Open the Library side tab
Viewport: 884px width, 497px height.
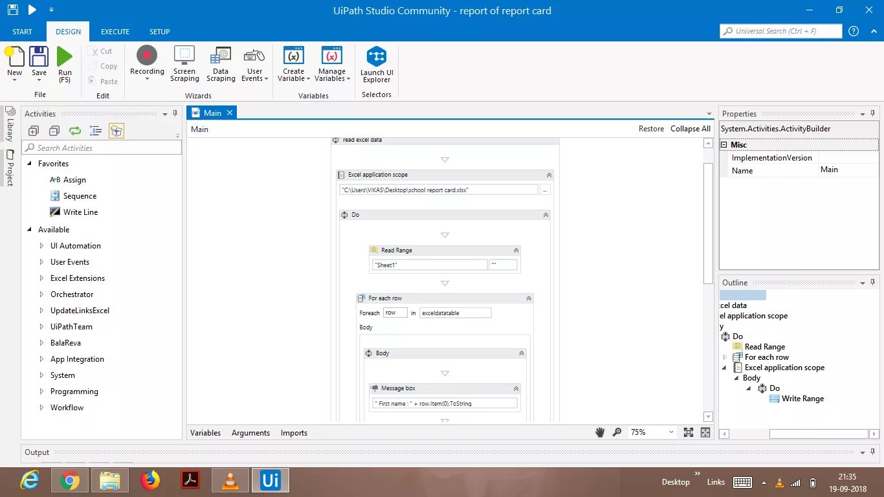pyautogui.click(x=10, y=124)
